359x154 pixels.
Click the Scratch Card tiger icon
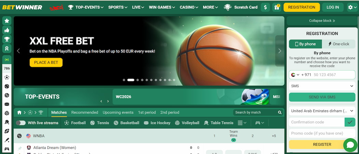pyautogui.click(x=228, y=7)
